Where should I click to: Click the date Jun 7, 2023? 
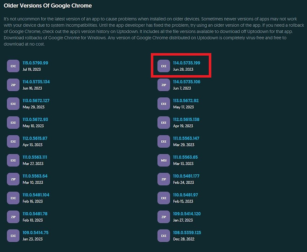(182, 88)
